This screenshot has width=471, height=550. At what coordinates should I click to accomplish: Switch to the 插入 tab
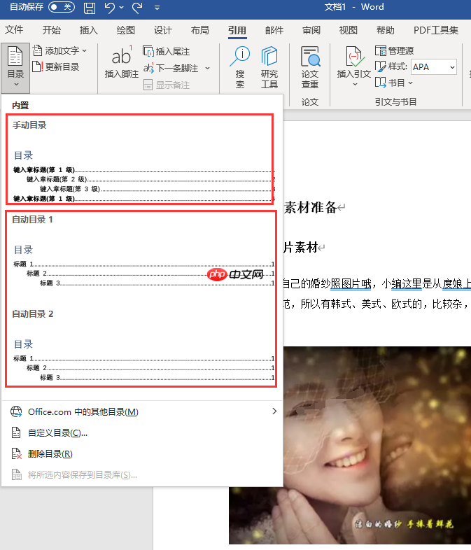tap(89, 30)
